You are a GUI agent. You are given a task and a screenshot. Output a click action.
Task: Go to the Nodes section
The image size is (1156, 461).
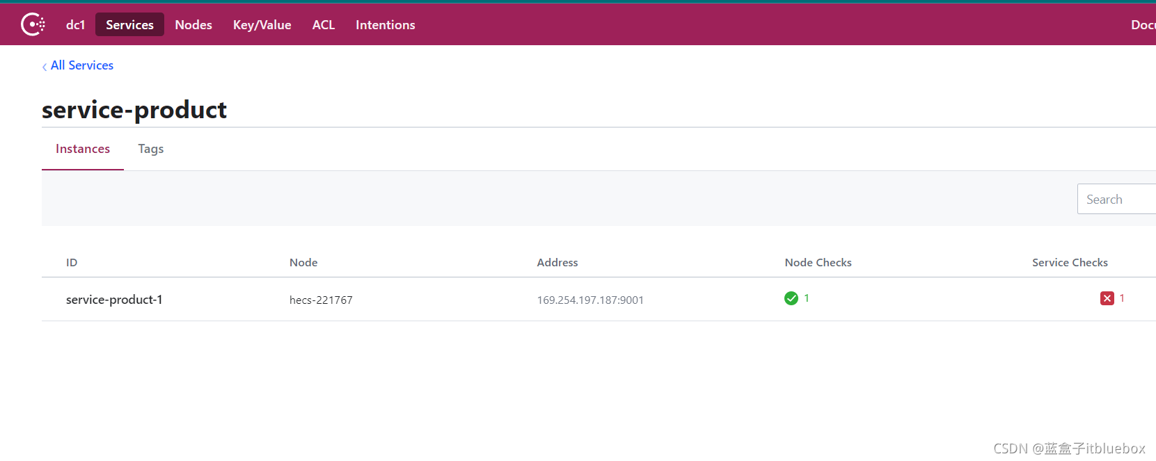[193, 24]
